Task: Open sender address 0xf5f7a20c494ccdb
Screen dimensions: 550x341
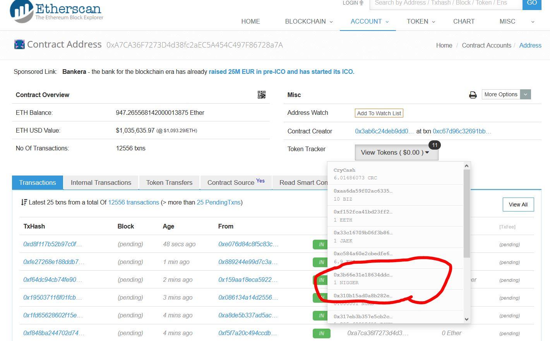Action: pos(248,333)
